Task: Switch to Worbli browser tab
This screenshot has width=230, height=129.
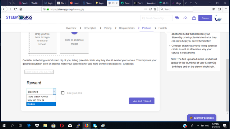Action: point(34,3)
